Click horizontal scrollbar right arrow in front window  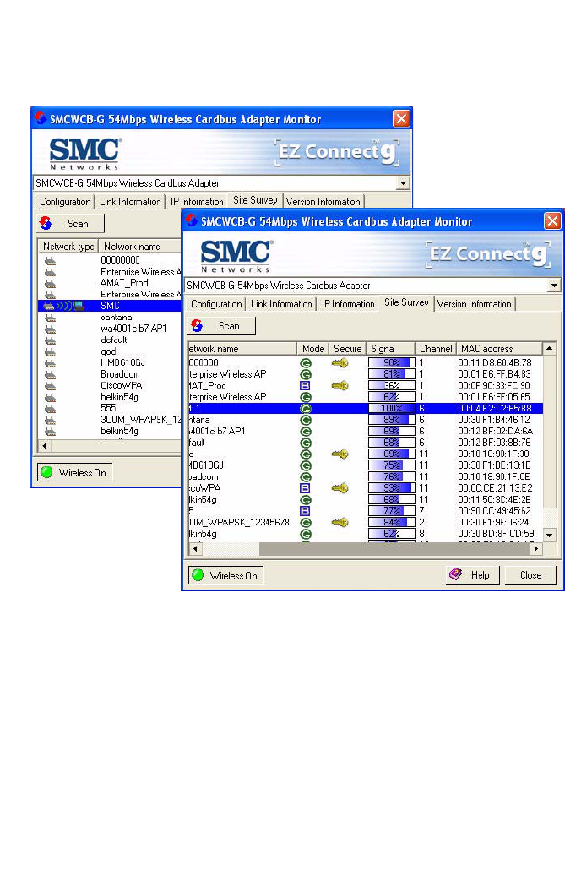pyautogui.click(x=536, y=548)
